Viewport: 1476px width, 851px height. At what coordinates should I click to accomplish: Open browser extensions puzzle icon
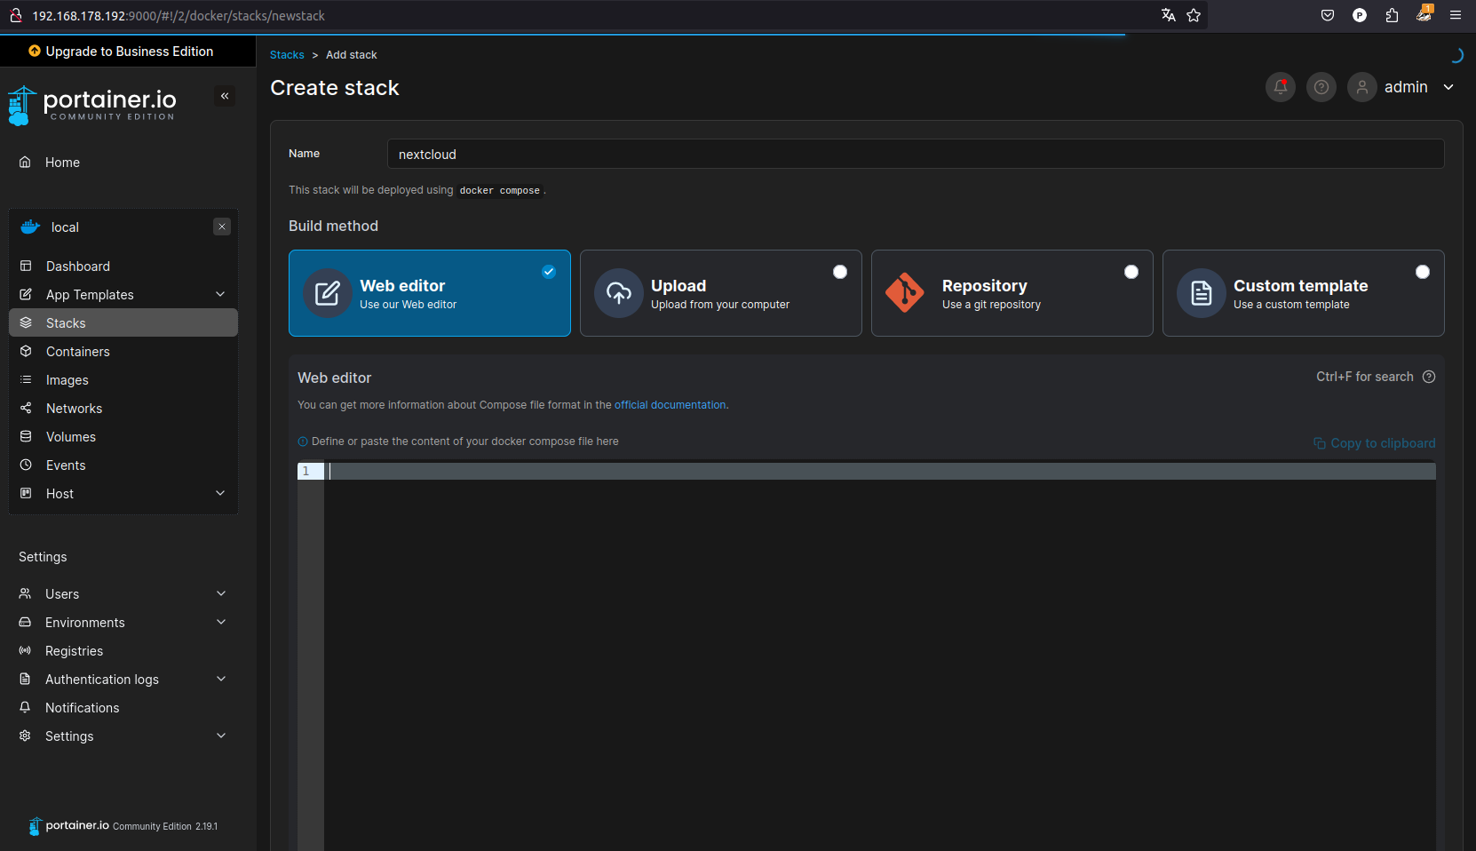click(1392, 15)
